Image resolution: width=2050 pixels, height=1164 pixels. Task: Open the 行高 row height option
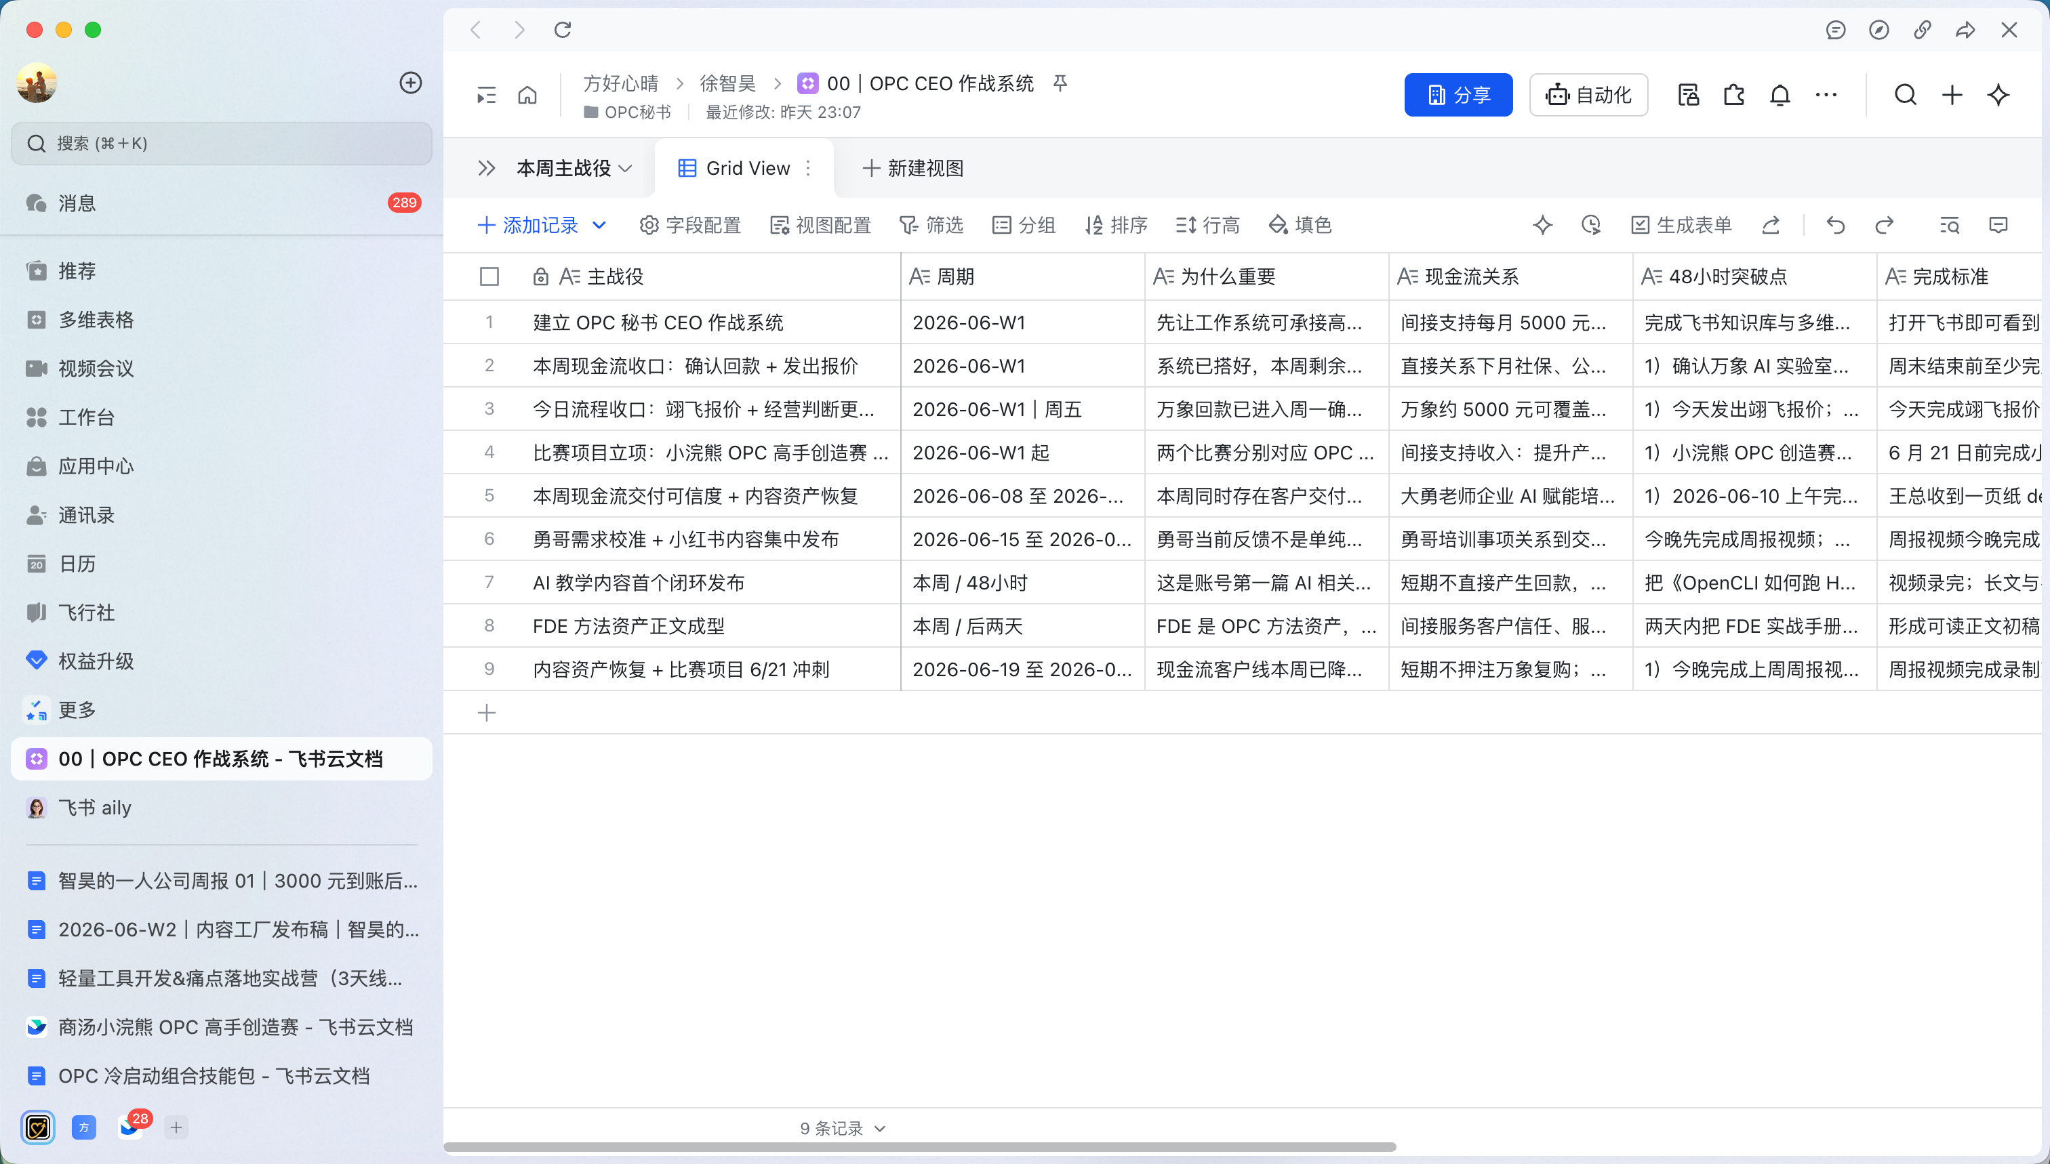coord(1208,225)
